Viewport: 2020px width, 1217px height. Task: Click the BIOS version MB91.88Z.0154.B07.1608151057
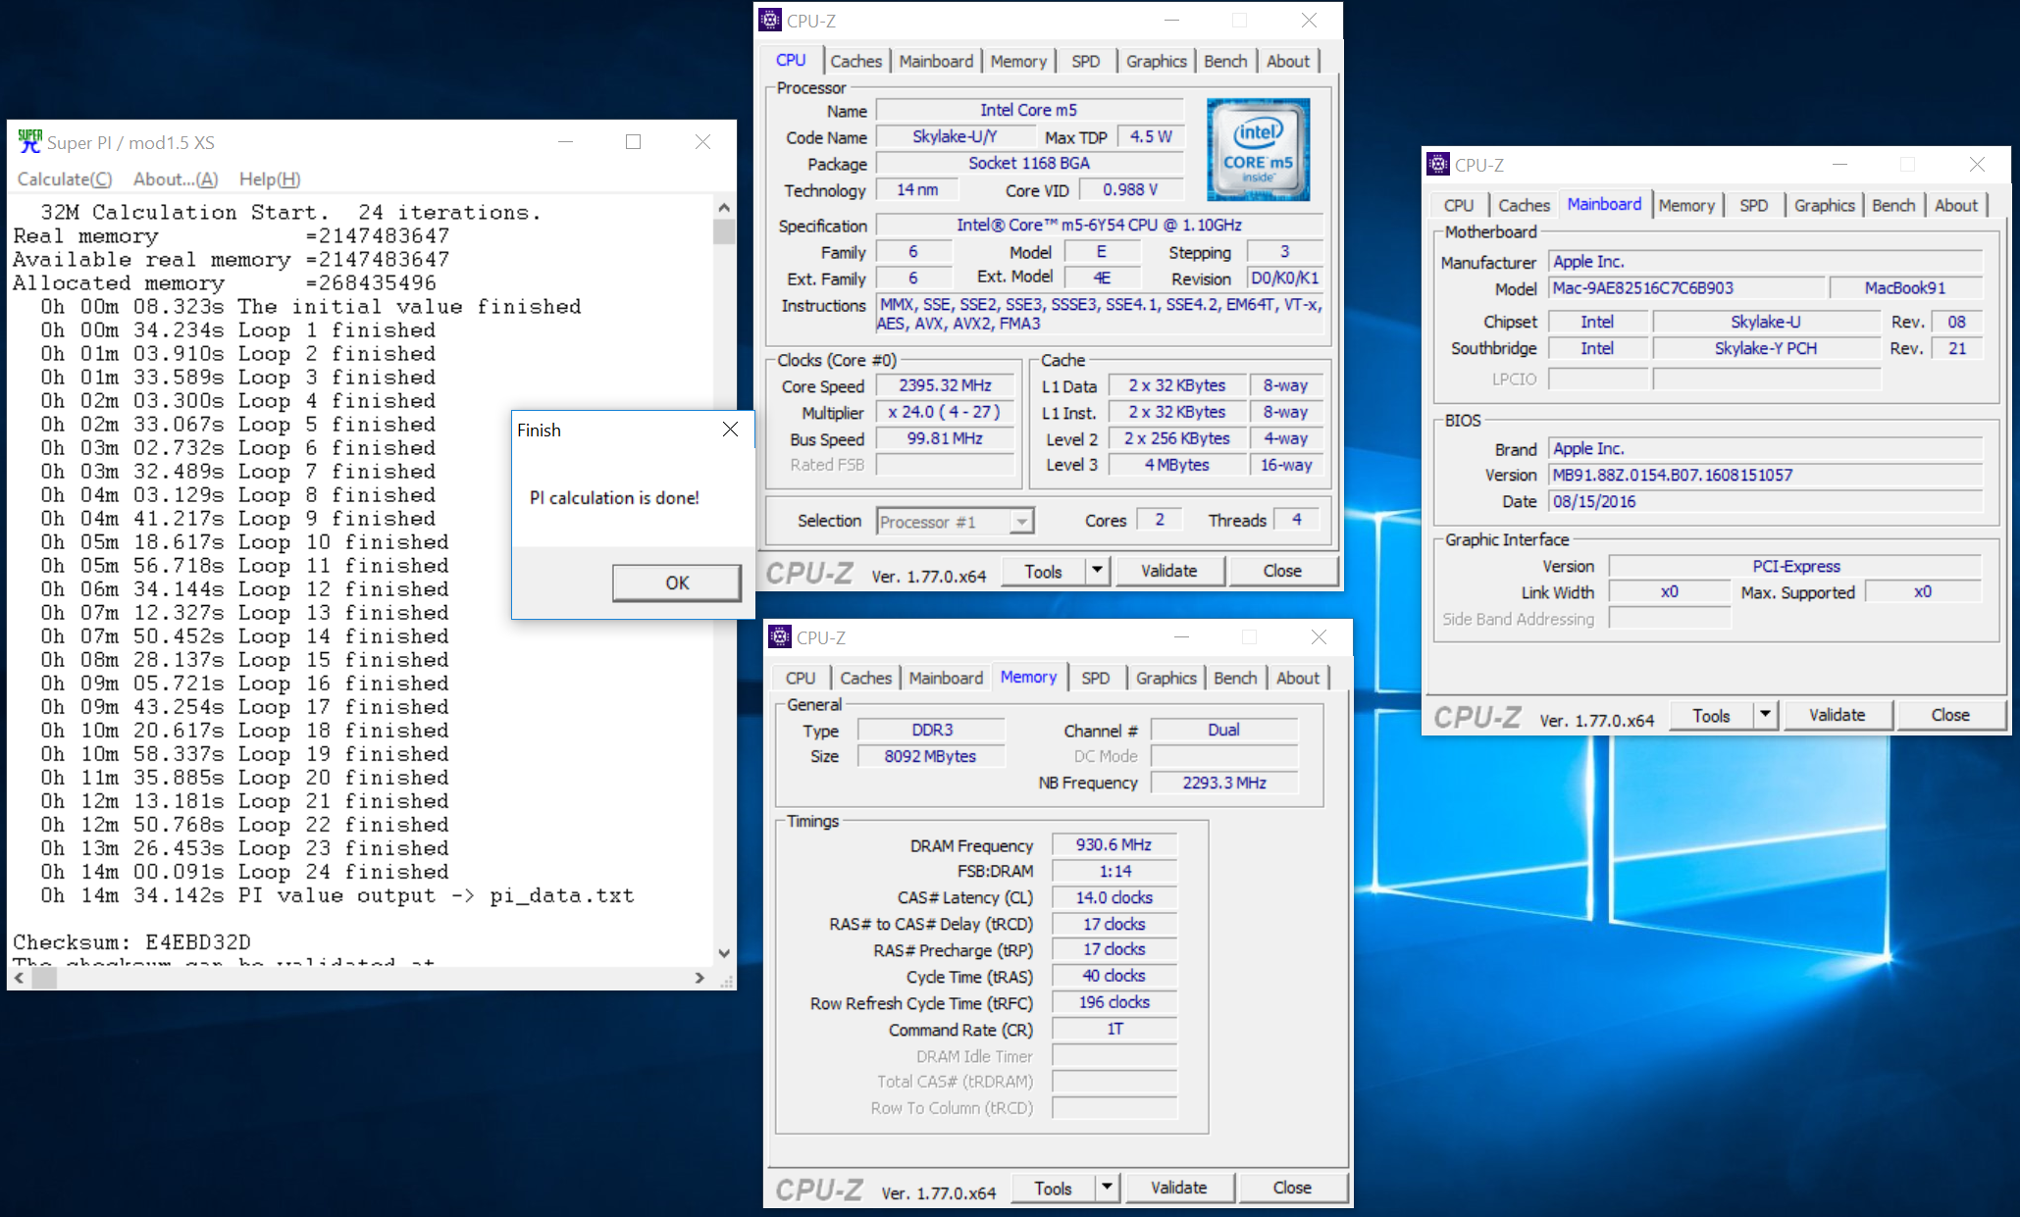(1766, 475)
